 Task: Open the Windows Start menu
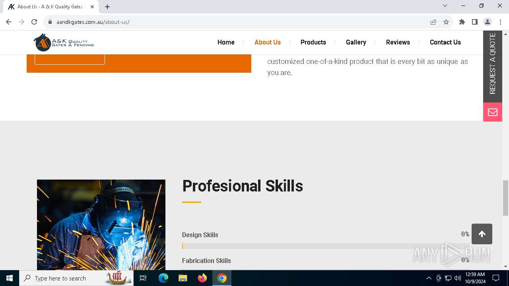[x=10, y=278]
